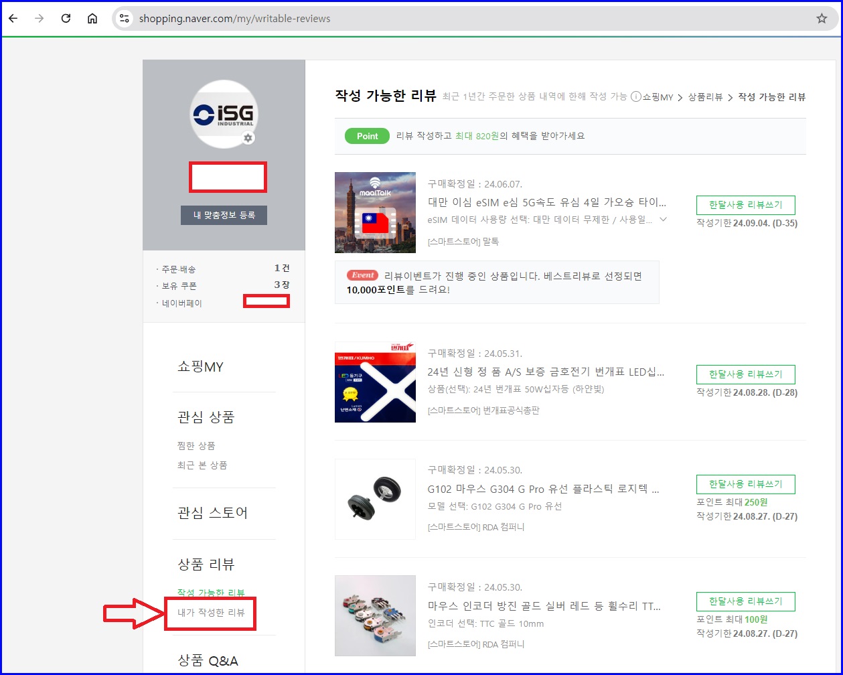
Task: Open the 관심 상품 menu heading
Action: click(x=206, y=417)
